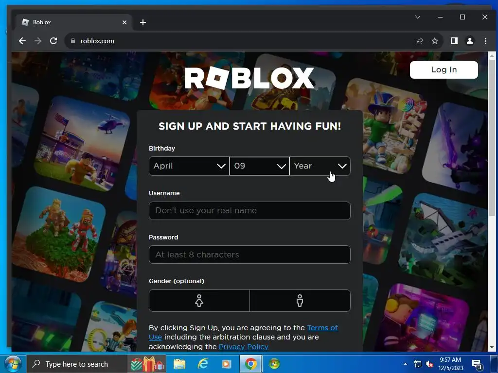
Task: Close the Roblox tab
Action: pyautogui.click(x=124, y=22)
